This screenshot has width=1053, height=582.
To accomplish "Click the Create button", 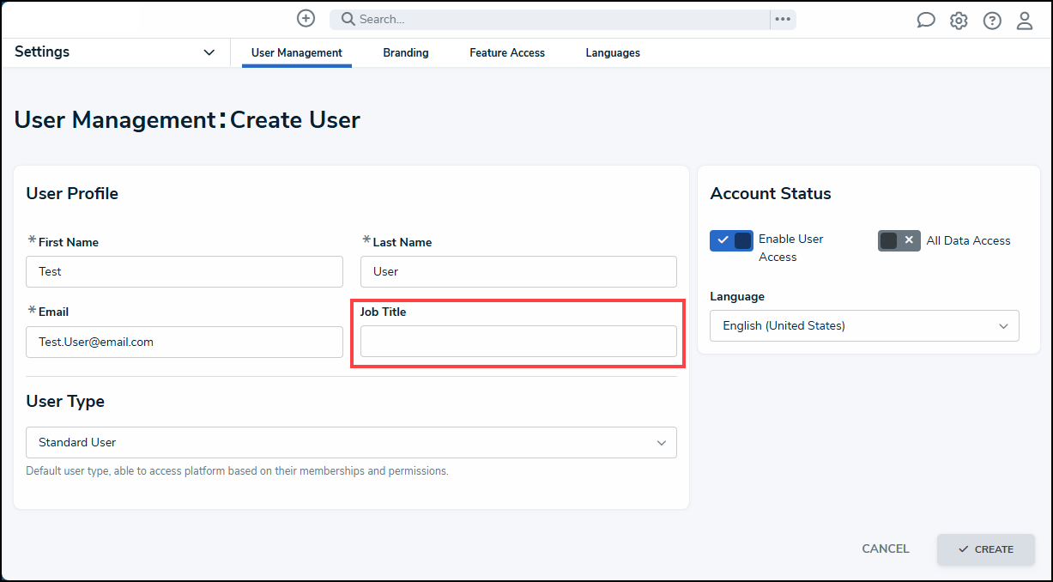I will [x=986, y=549].
